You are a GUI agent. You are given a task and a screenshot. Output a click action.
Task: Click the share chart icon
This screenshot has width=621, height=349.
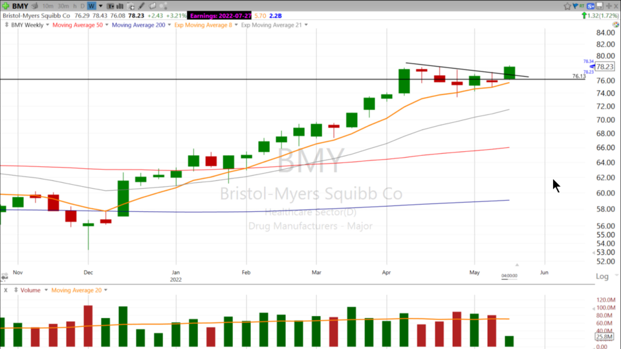[x=163, y=6]
